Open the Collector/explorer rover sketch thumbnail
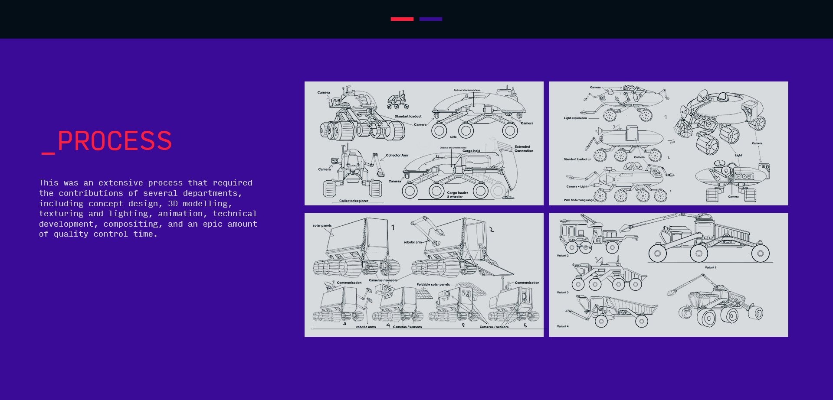 [x=424, y=143]
